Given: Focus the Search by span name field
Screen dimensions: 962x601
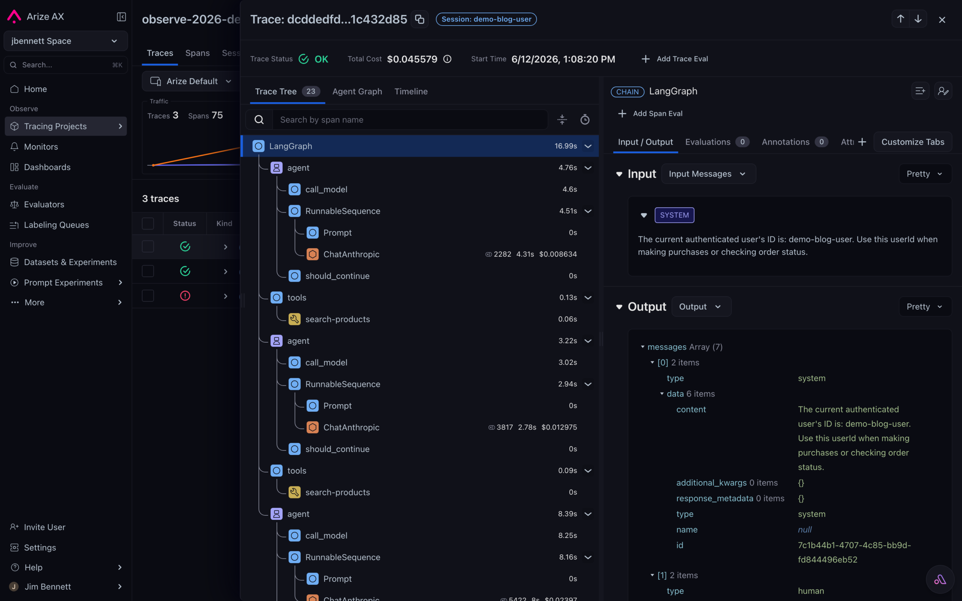Looking at the screenshot, I should (x=410, y=120).
